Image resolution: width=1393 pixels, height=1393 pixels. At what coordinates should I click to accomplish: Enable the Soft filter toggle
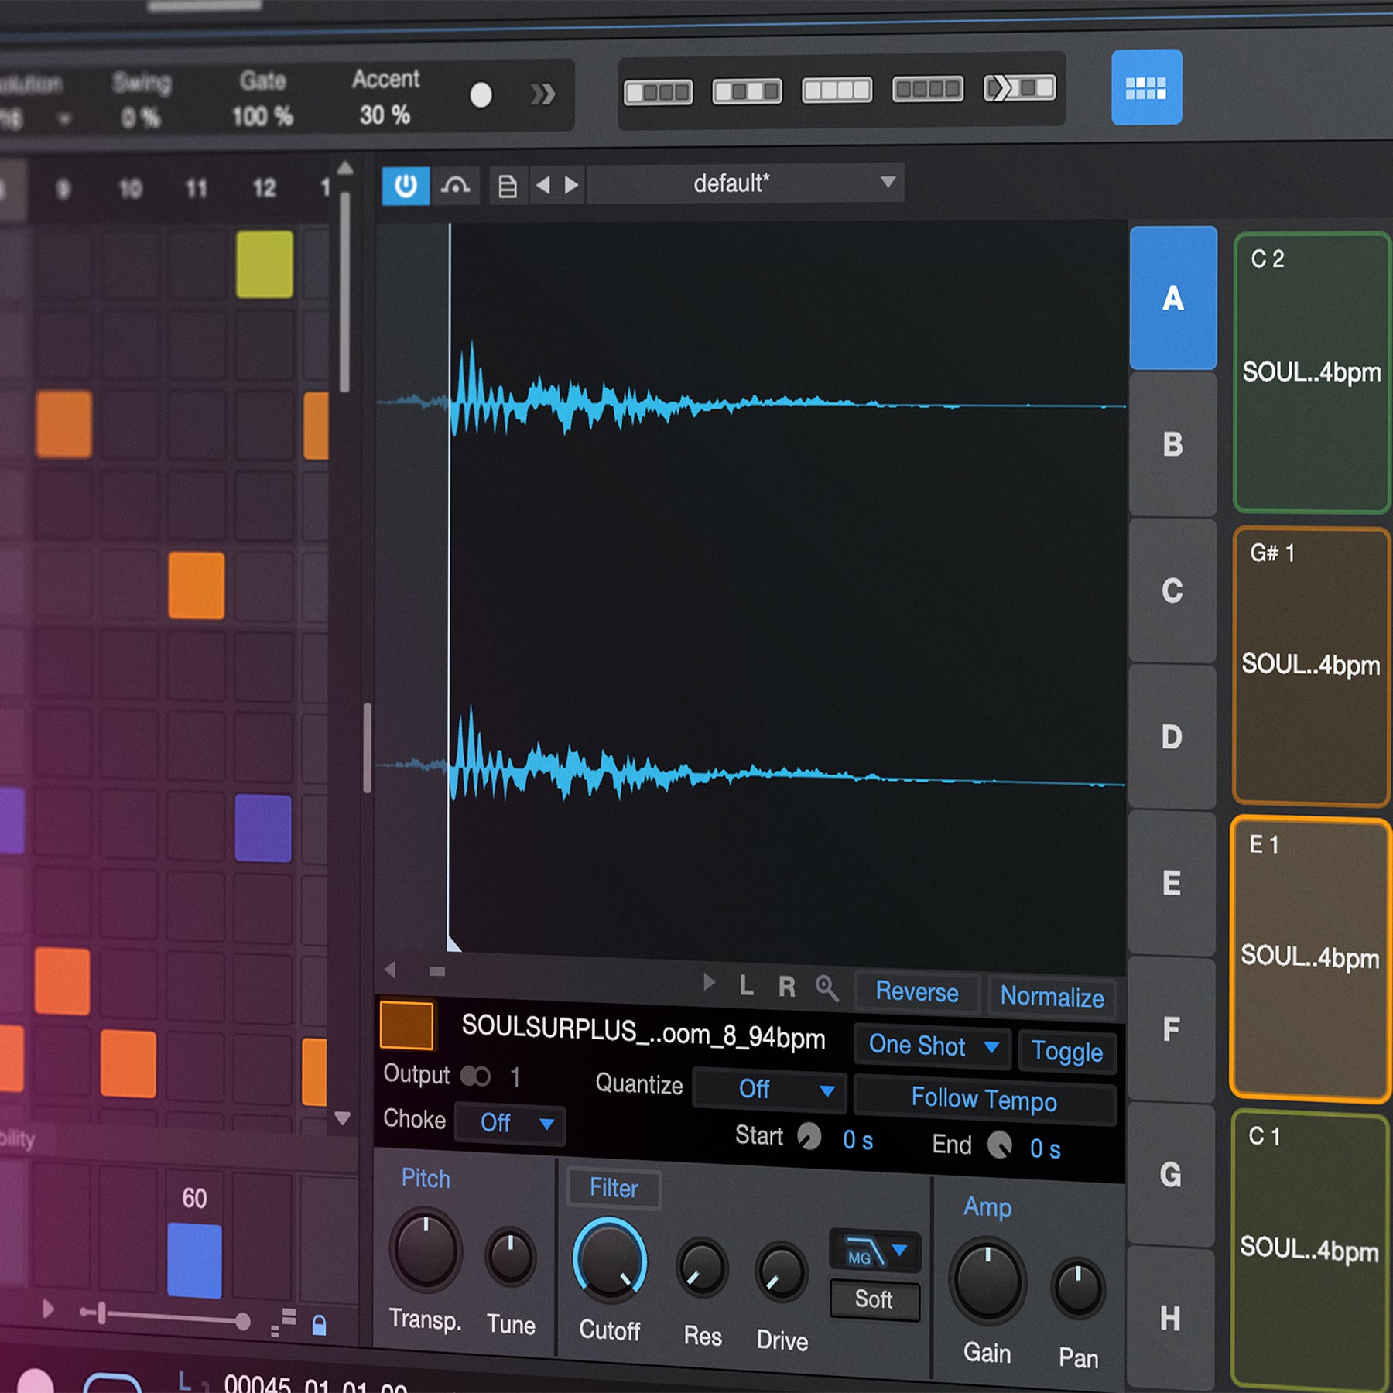click(874, 1299)
